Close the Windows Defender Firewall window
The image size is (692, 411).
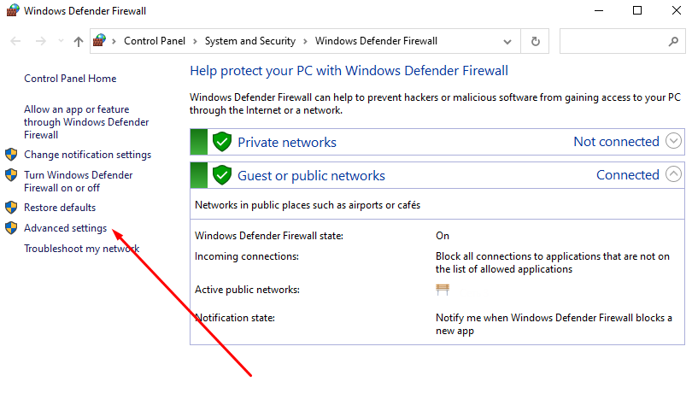[x=676, y=10]
